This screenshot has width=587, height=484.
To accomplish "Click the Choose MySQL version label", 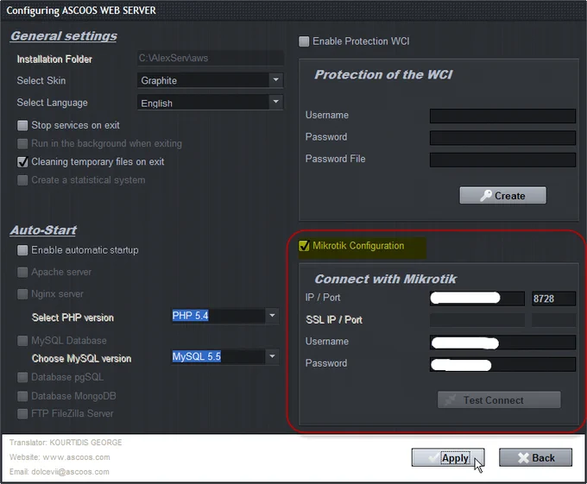I will (82, 358).
